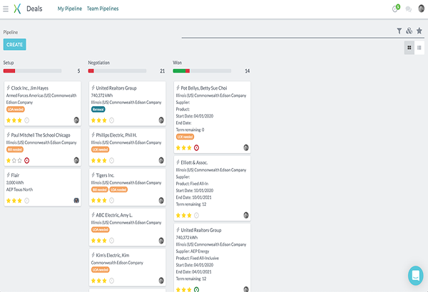Click the Won column progress bar
This screenshot has height=292, width=428.
click(x=201, y=71)
